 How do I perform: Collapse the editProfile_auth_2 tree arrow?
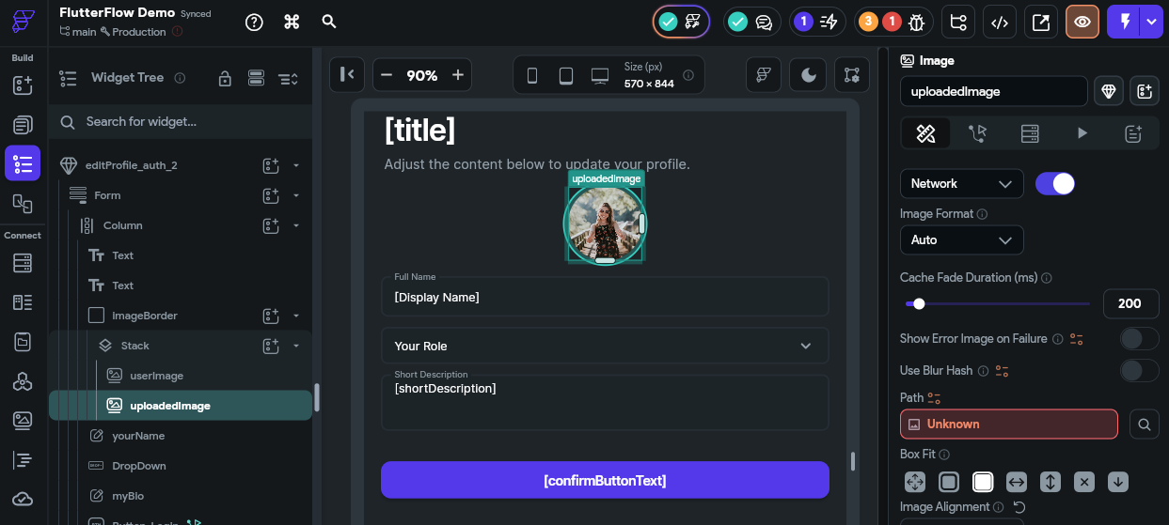[x=296, y=165]
